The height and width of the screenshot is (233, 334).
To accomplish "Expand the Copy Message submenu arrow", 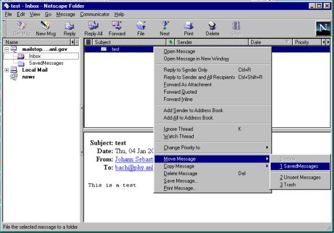I will pos(267,166).
